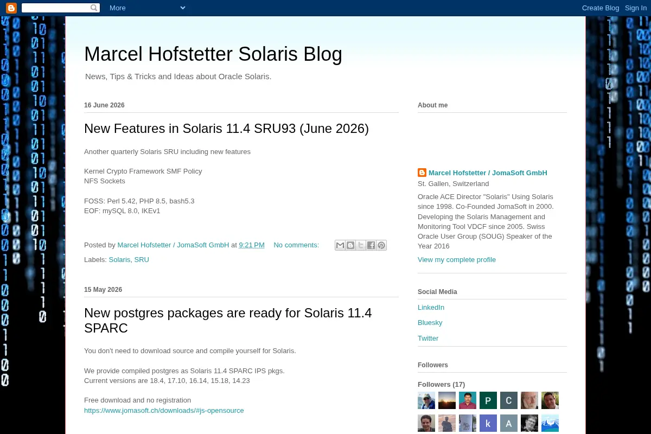Click 'FOSS: Perl 5.42, PHP 8.5, bash5.3' line
The height and width of the screenshot is (434, 651).
(x=139, y=201)
